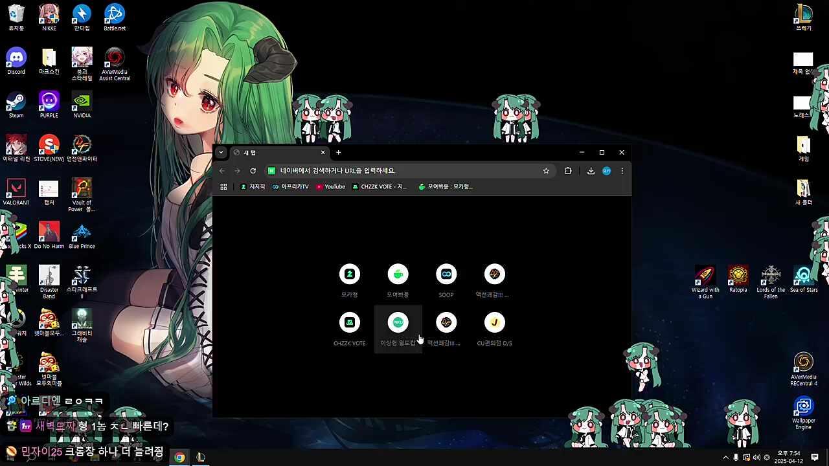Open the SOOP shortcut tile

click(x=446, y=281)
